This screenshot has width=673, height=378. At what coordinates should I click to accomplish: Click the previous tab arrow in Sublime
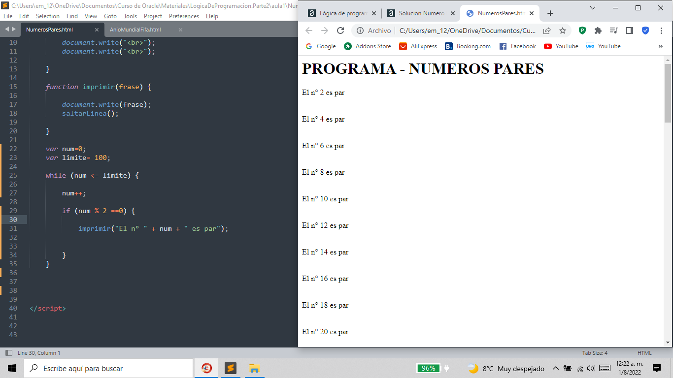(6, 30)
